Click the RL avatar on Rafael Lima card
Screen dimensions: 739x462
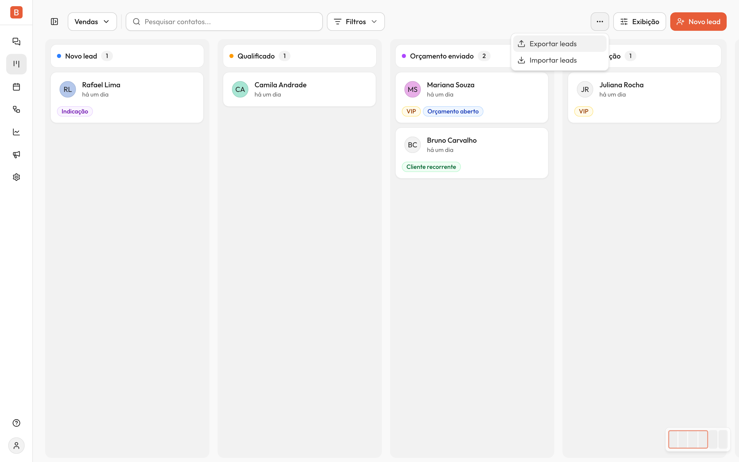pos(68,89)
